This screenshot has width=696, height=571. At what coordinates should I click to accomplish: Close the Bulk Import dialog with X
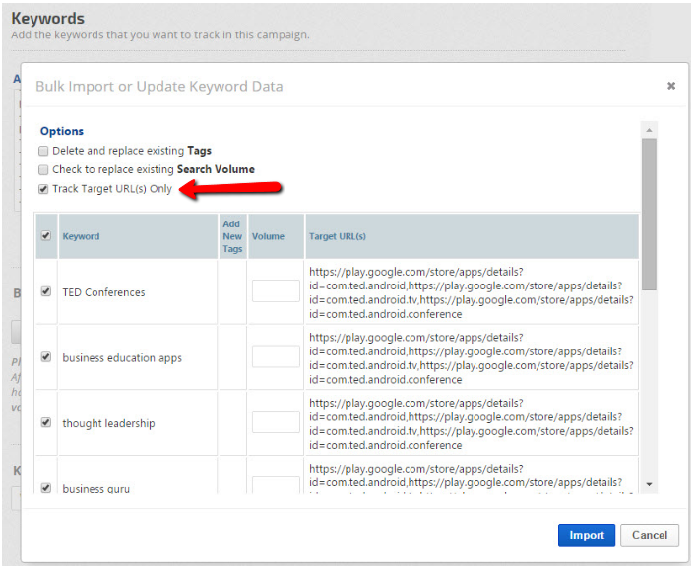point(671,86)
